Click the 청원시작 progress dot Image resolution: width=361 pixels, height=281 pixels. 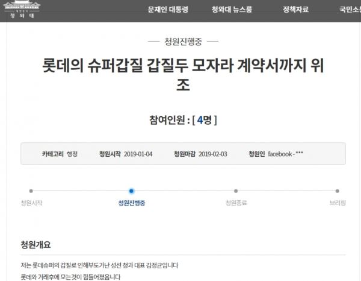click(x=31, y=191)
